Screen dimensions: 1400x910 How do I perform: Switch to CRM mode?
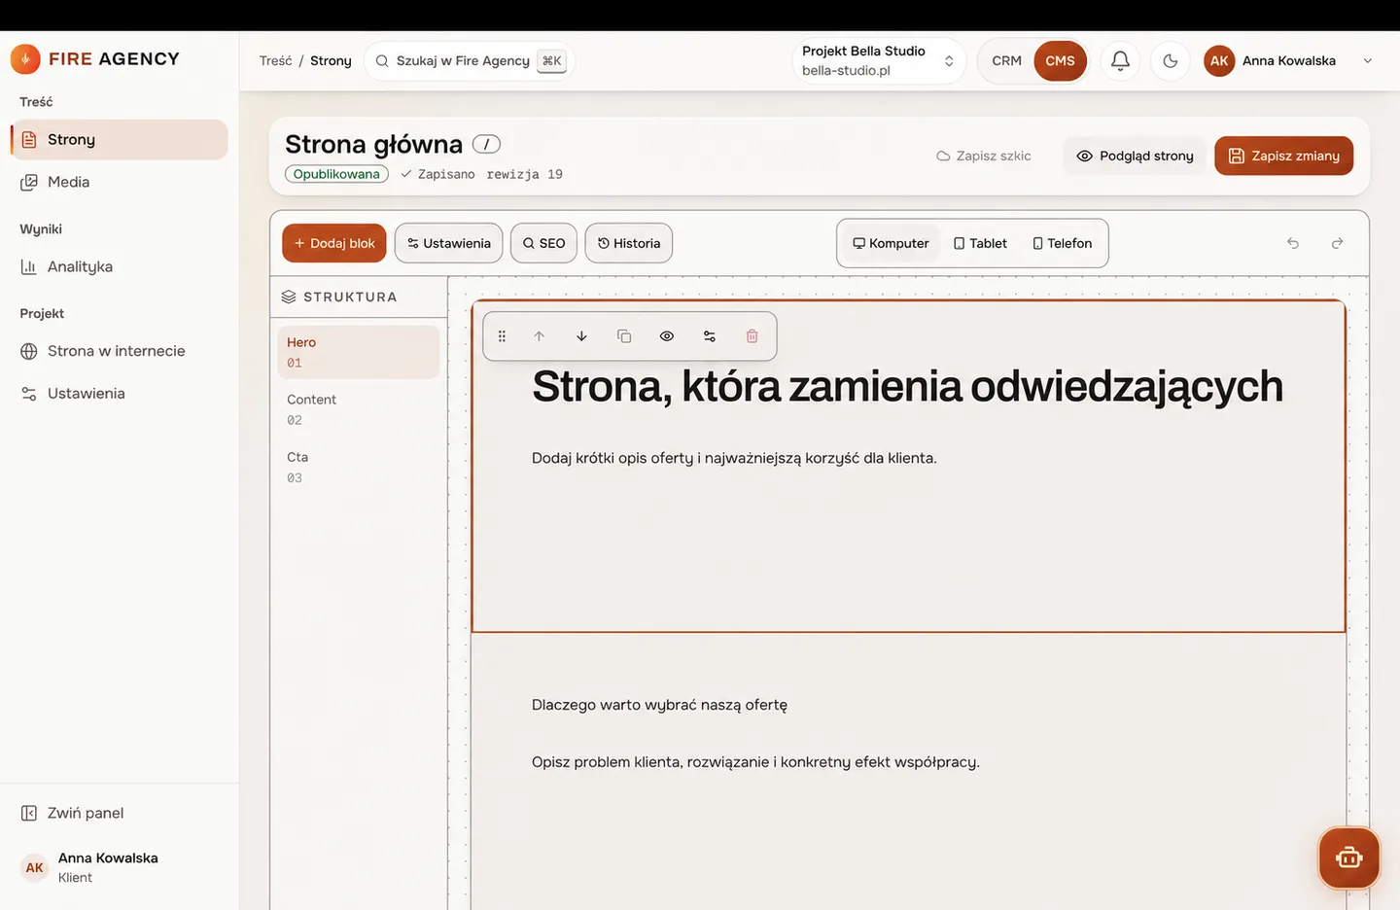(x=1006, y=60)
